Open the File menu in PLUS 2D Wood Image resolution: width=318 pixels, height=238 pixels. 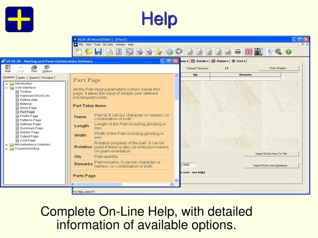click(x=81, y=44)
